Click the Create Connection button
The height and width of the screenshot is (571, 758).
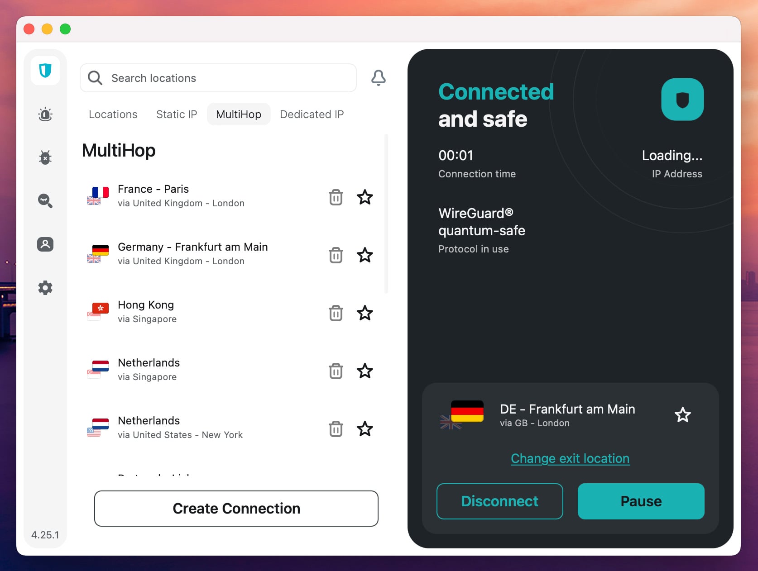pyautogui.click(x=236, y=509)
